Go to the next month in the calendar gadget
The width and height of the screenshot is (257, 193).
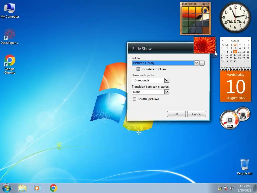248,40
